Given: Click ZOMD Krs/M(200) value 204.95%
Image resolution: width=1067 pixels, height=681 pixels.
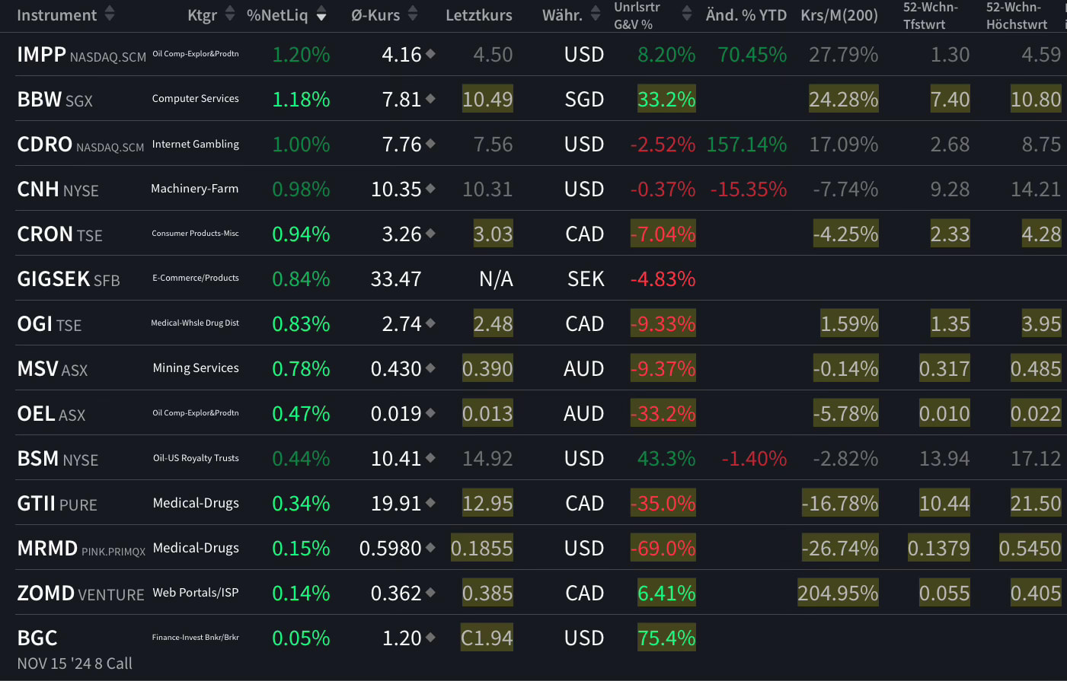Looking at the screenshot, I should coord(838,593).
